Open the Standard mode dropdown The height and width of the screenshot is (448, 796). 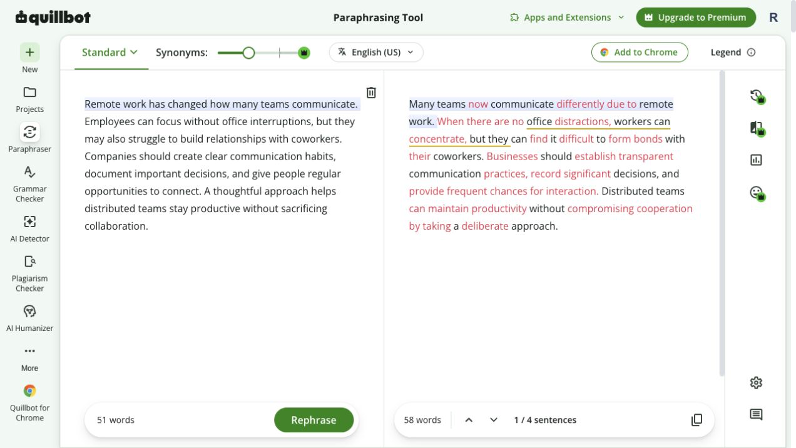pyautogui.click(x=110, y=53)
